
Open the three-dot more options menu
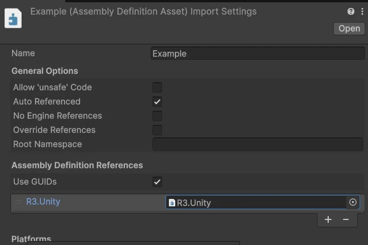tap(362, 11)
